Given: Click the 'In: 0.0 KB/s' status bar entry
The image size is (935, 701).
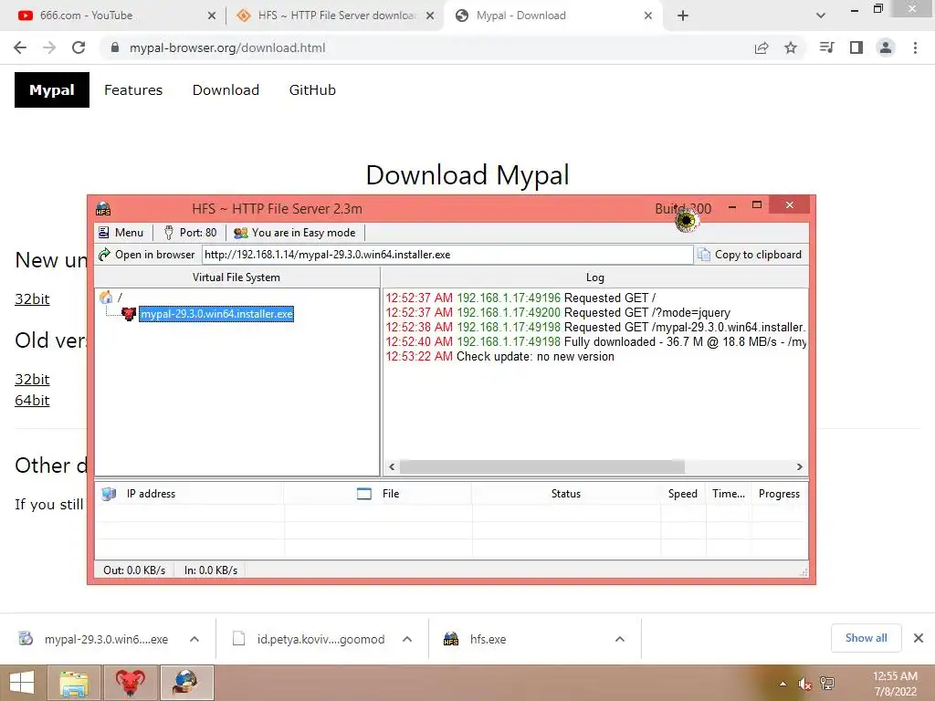Looking at the screenshot, I should tap(211, 570).
